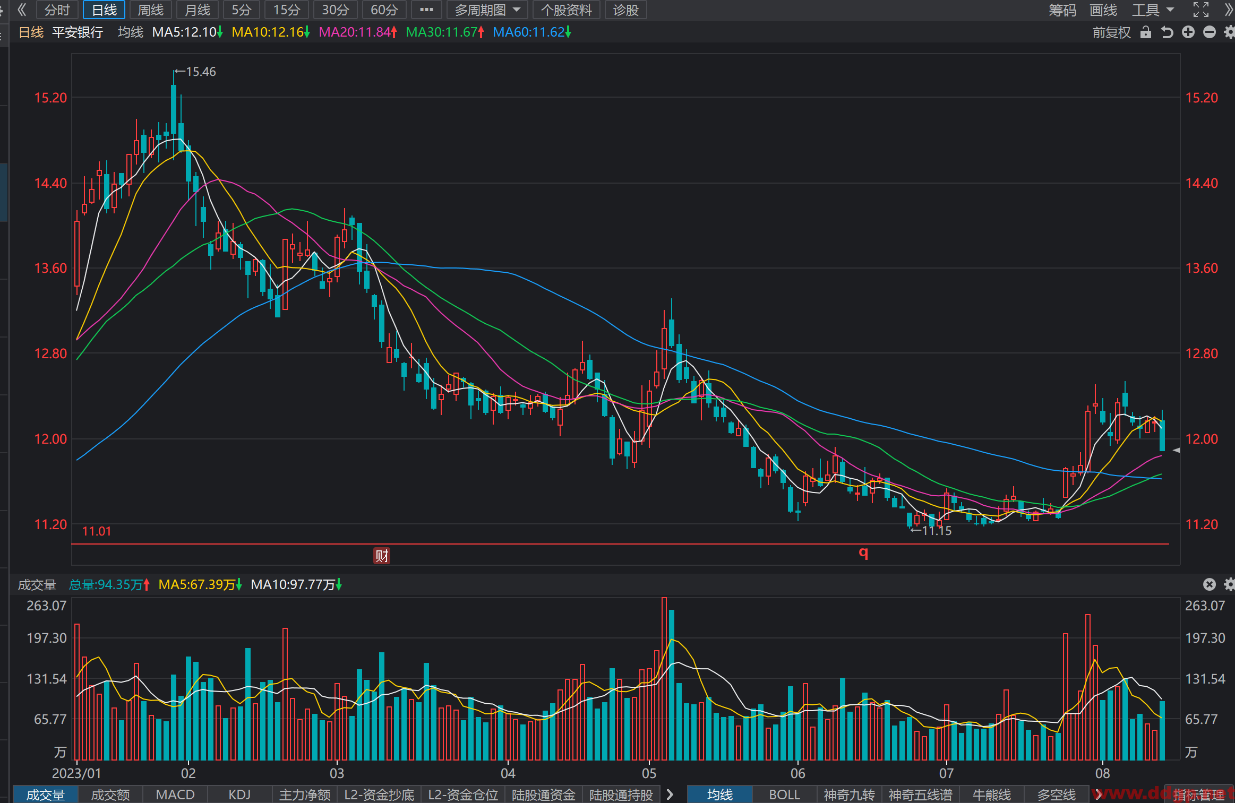
Task: Expand right panel with double chevron icon
Action: 1229,10
